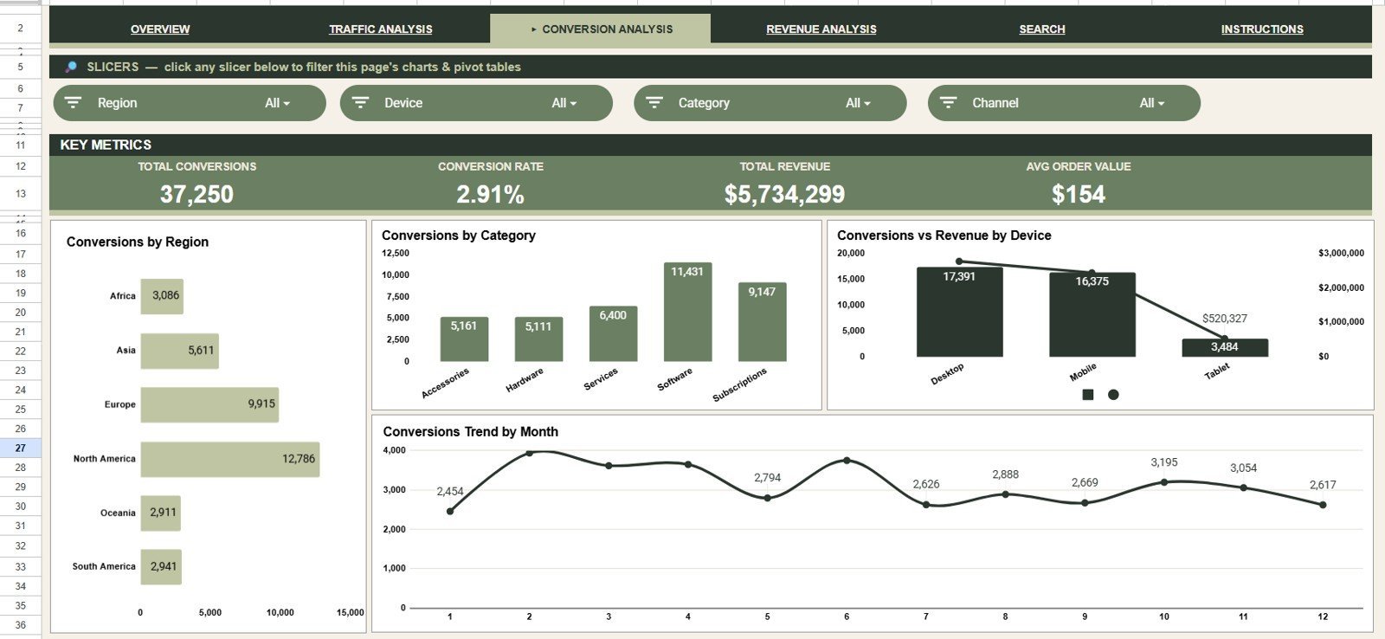The image size is (1385, 639).
Task: Click the Device slicer filter icon
Action: pyautogui.click(x=360, y=102)
